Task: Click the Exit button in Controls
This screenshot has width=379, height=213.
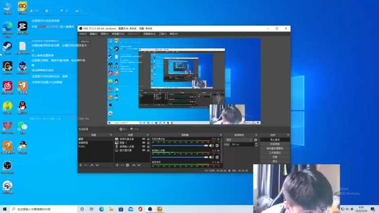Action: pyautogui.click(x=275, y=161)
